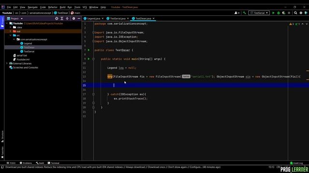Open the Navigate menu
The width and height of the screenshot is (309, 173).
(32, 7)
